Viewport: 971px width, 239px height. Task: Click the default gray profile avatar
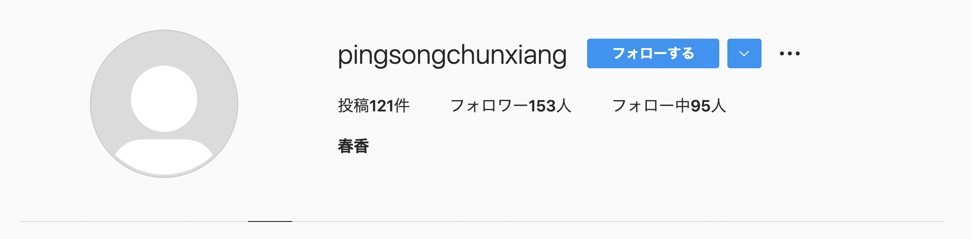164,104
